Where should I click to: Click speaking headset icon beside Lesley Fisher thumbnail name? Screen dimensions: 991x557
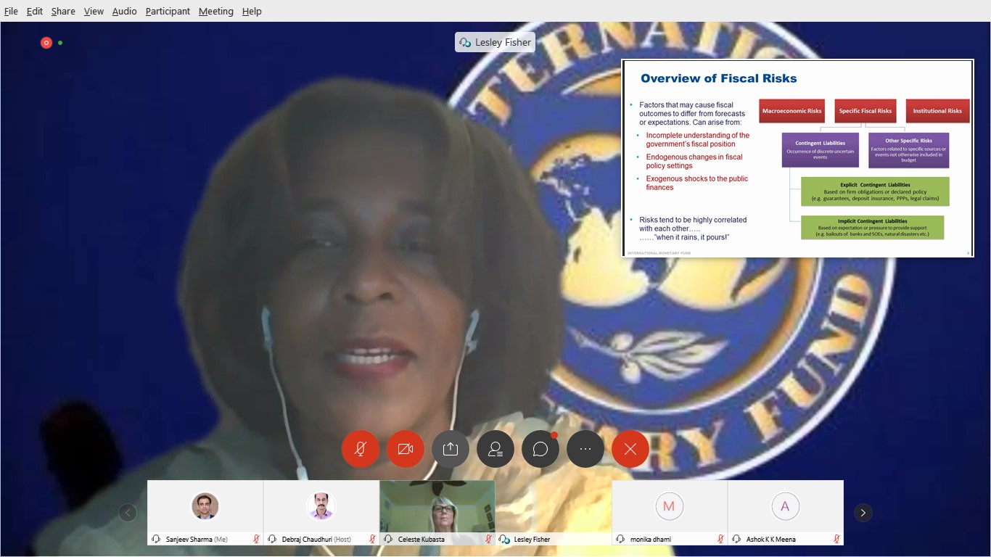(x=504, y=539)
